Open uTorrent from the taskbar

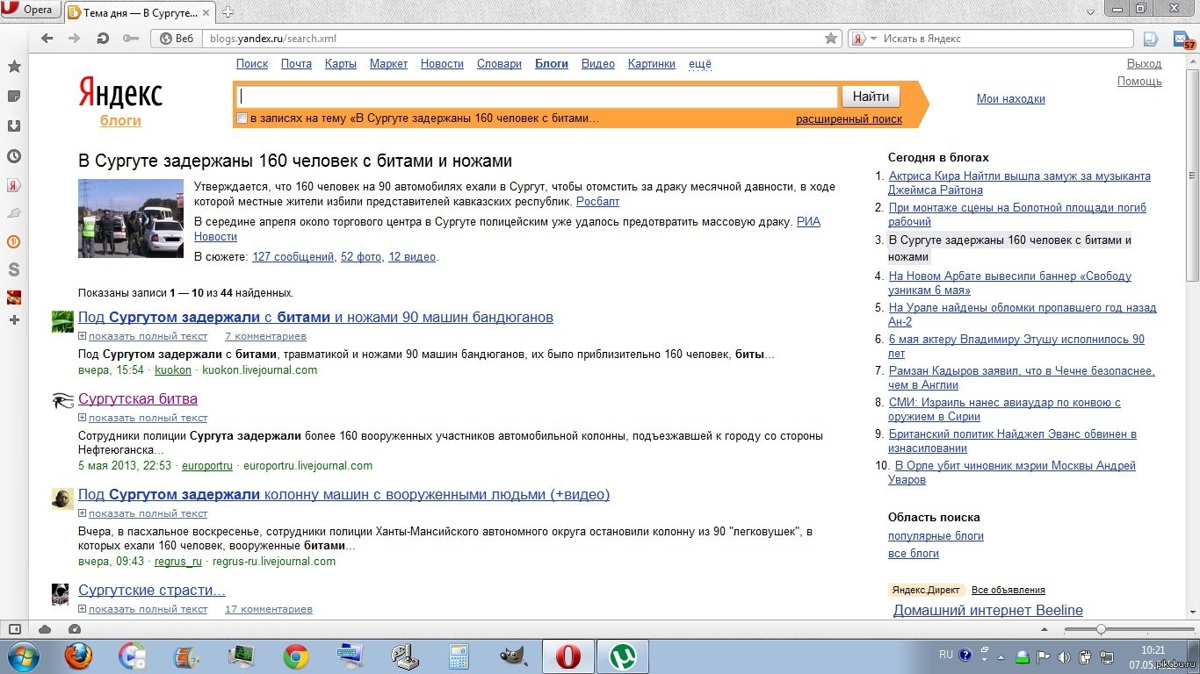click(x=623, y=656)
